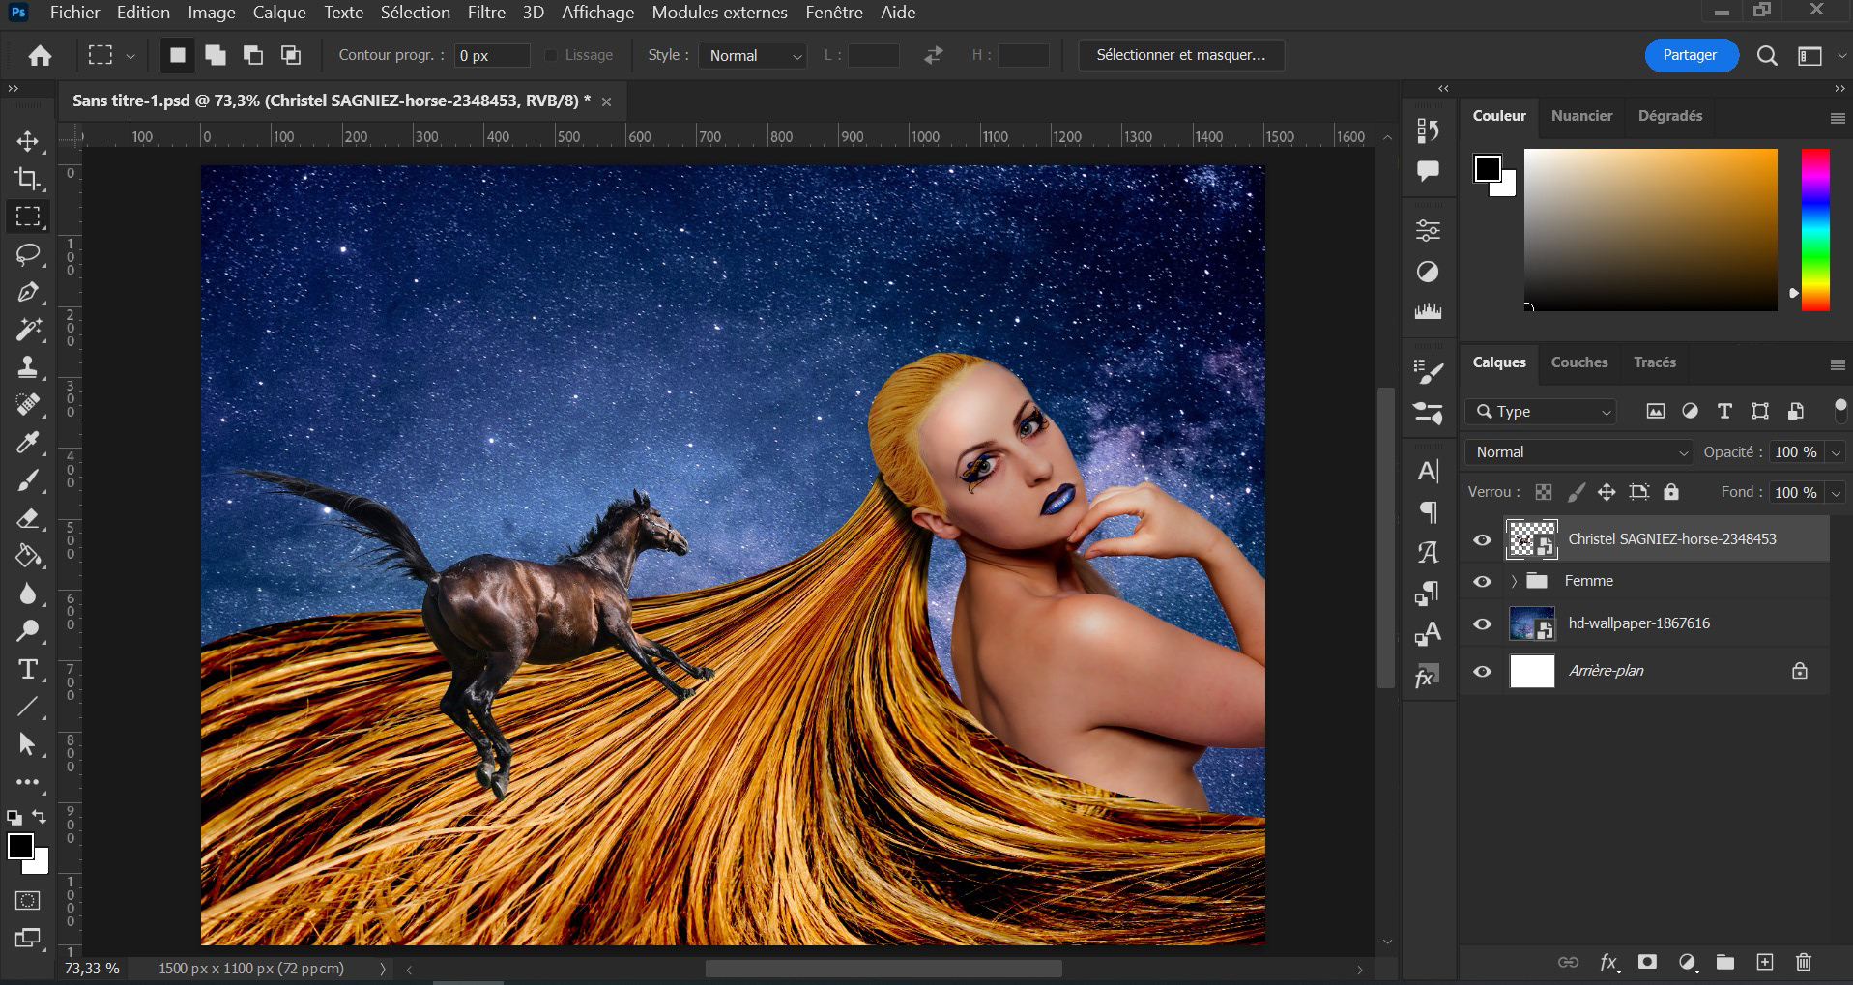Open the Fond fill dropdown arrow
Viewport: 1853px width, 985px height.
point(1835,493)
